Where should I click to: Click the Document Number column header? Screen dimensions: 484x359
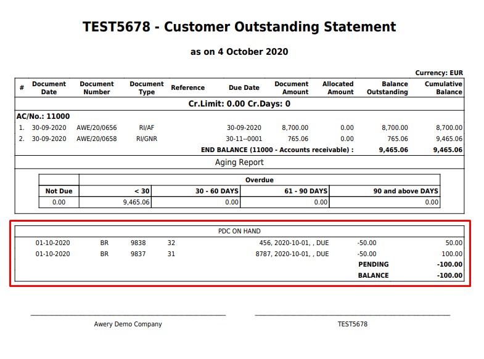pyautogui.click(x=97, y=88)
